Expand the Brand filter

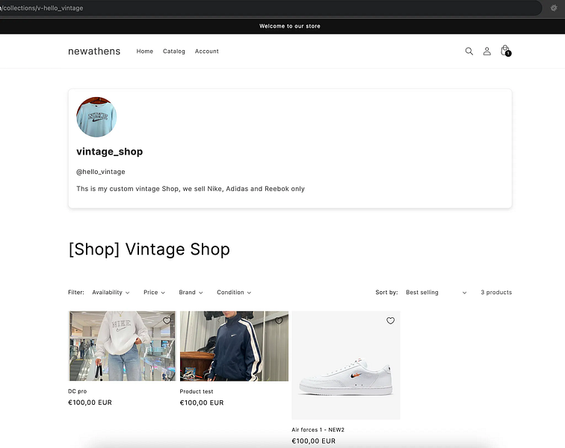[x=191, y=293]
